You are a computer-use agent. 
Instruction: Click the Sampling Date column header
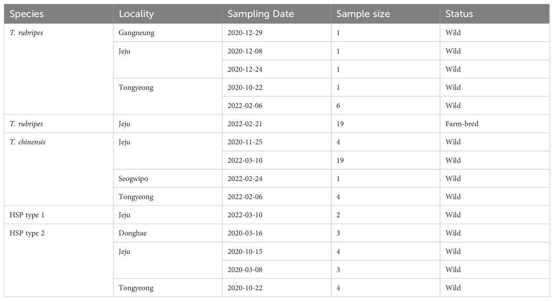point(277,14)
